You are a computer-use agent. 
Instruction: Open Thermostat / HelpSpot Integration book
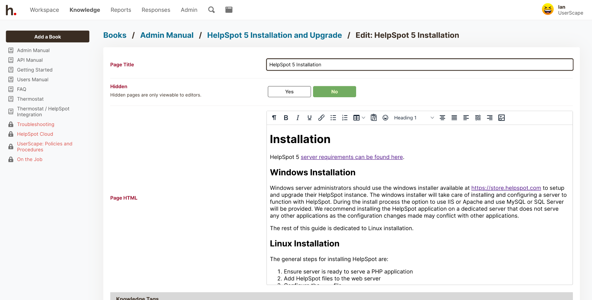43,112
